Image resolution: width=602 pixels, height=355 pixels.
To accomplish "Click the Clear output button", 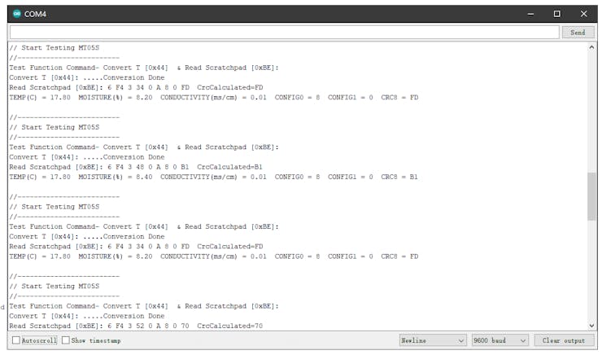I will tap(564, 340).
